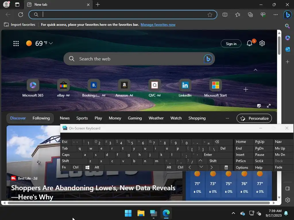Open the eBay quick link
294x220 pixels.
point(63,85)
